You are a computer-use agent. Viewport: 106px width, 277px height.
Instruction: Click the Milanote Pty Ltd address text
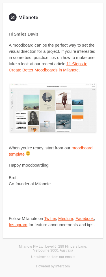pyautogui.click(x=53, y=248)
